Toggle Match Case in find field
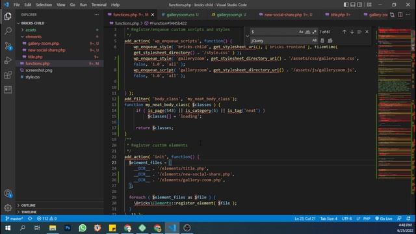 pyautogui.click(x=301, y=32)
